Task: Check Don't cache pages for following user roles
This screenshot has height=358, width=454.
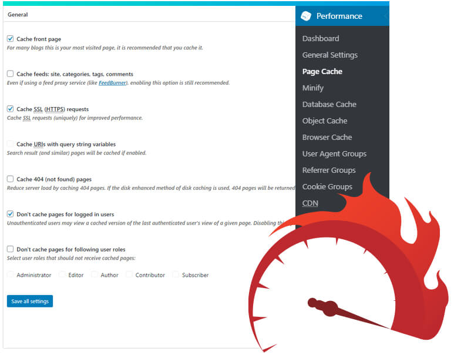Action: [x=10, y=249]
